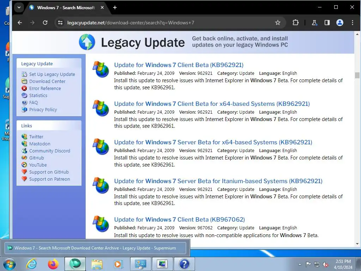
Task: Select the Windows 7 - Search Microsoft tab
Action: [66, 8]
